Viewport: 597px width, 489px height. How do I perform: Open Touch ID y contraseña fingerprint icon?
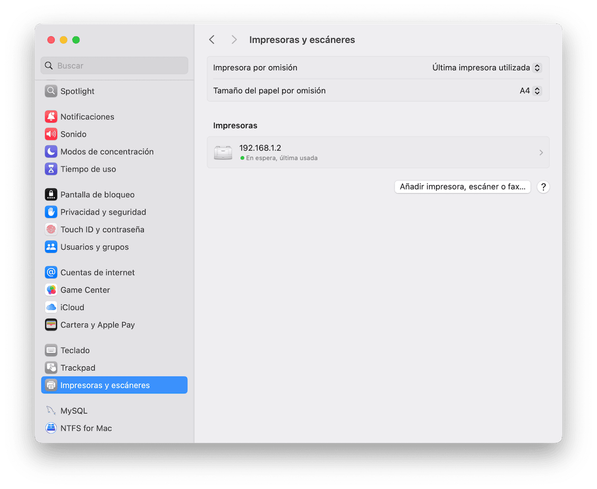pos(51,229)
